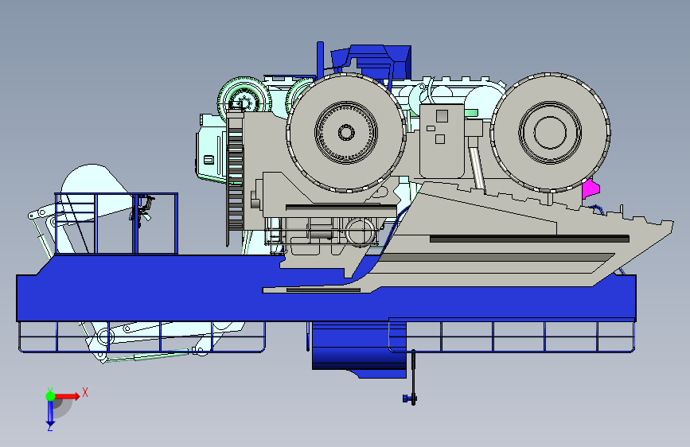Image resolution: width=690 pixels, height=447 pixels.
Task: Click the blue Z axis arrow of the triad
Action: [50, 413]
